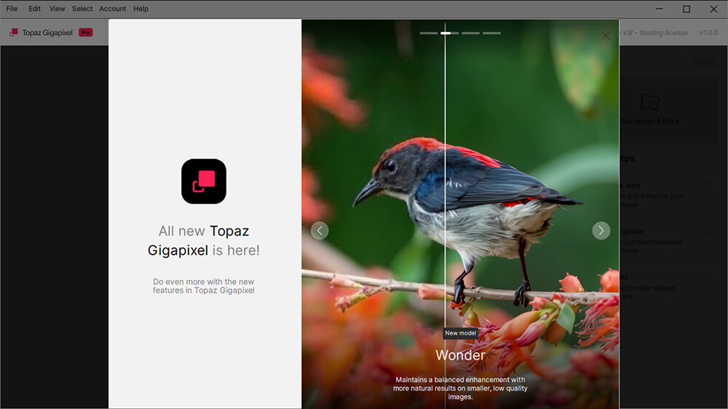Go back to the previous feature slide
Image resolution: width=728 pixels, height=409 pixels.
320,231
